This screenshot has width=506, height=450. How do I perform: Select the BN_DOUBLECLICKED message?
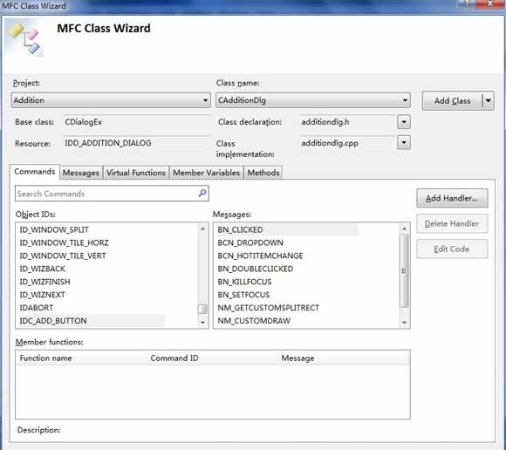point(256,269)
